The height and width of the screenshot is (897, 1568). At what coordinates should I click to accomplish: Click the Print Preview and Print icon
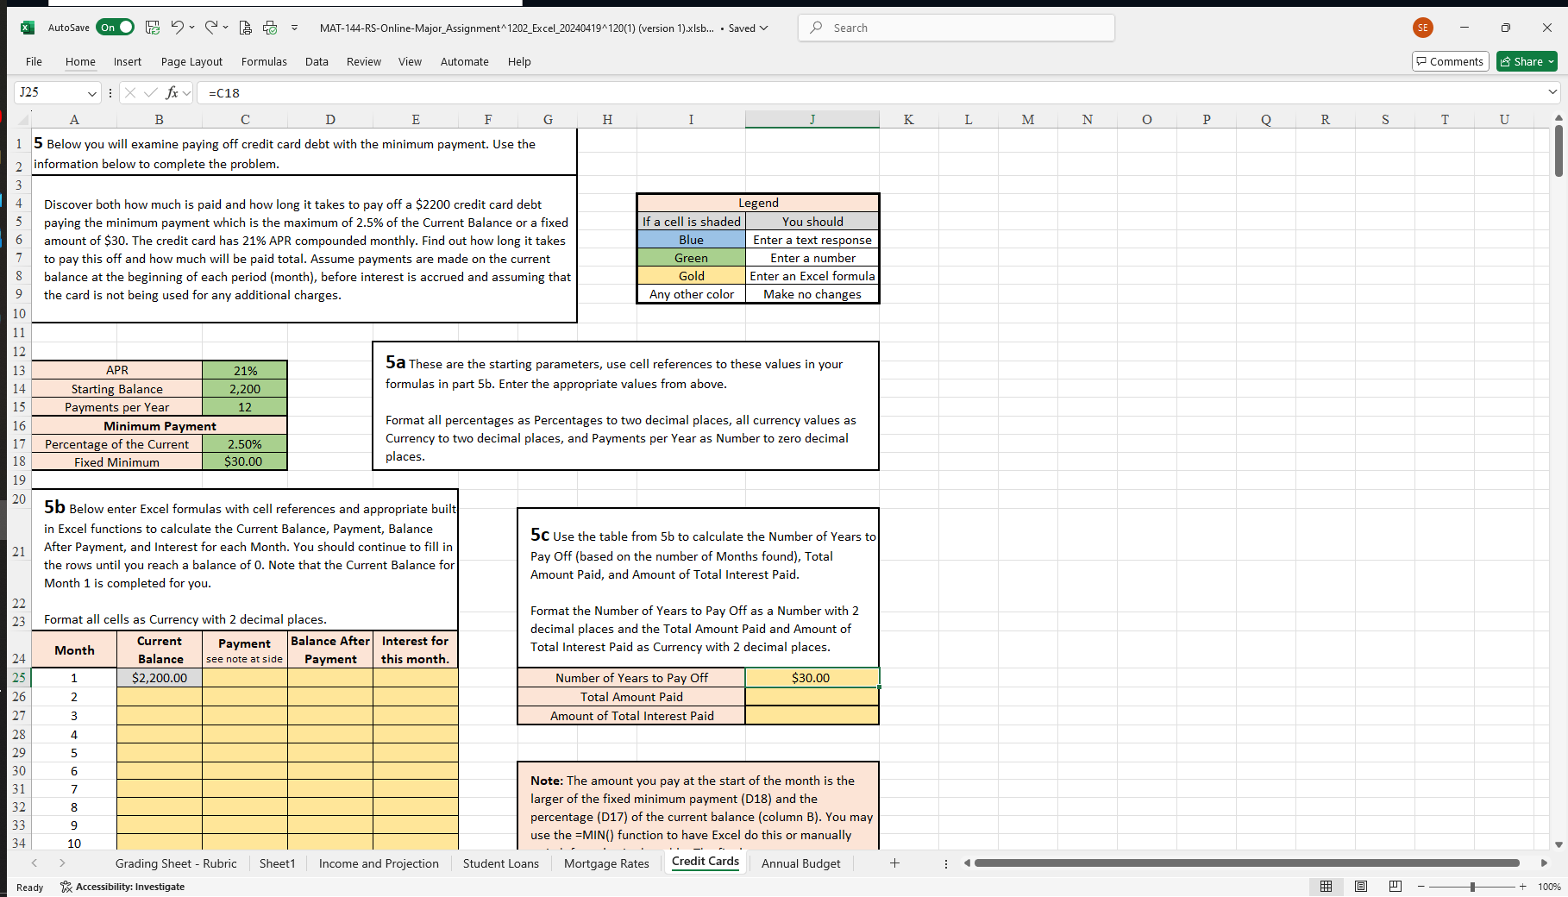click(245, 28)
